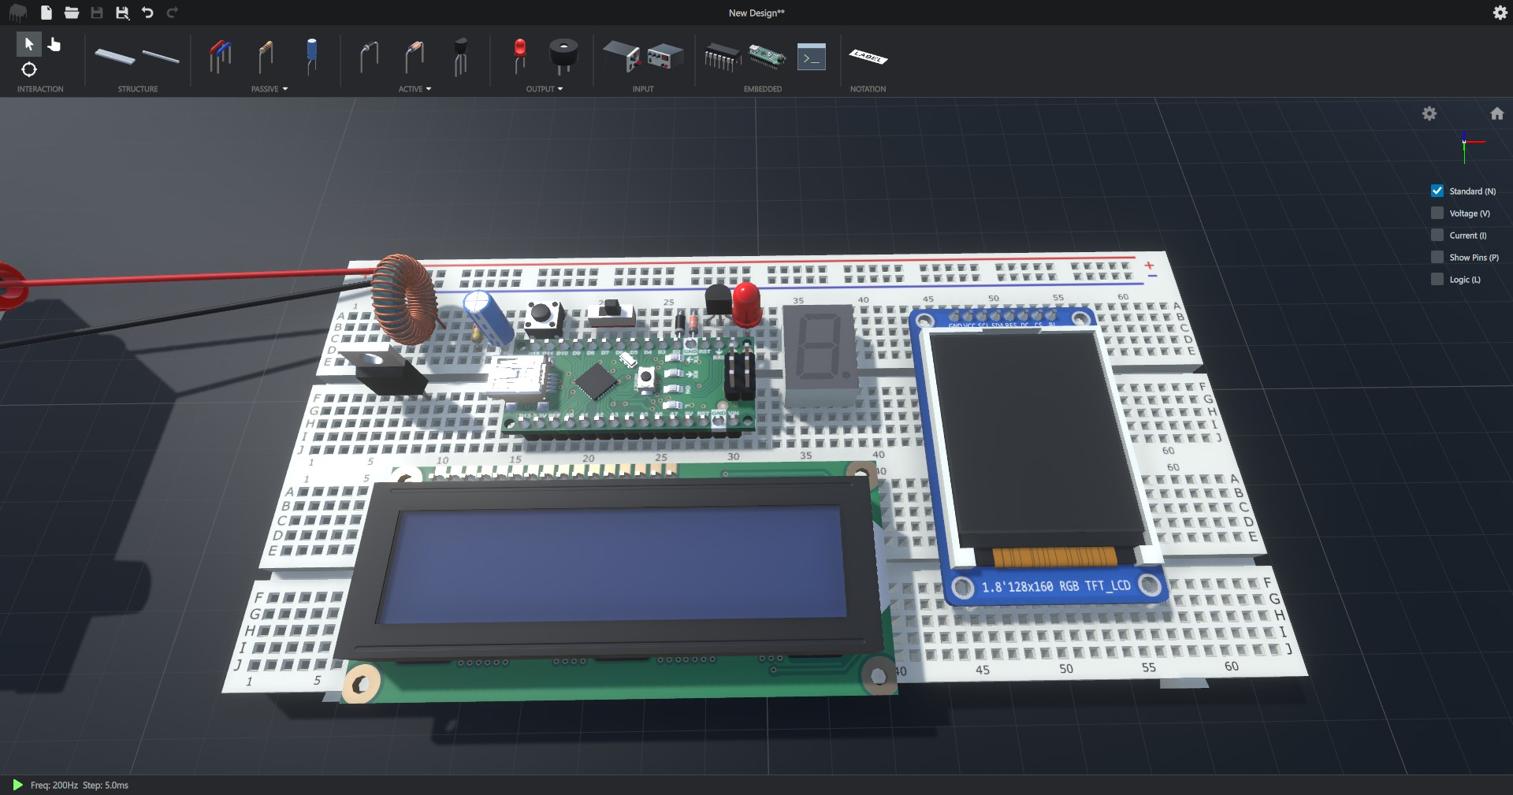Add a label notation
1513x795 pixels.
pos(868,57)
